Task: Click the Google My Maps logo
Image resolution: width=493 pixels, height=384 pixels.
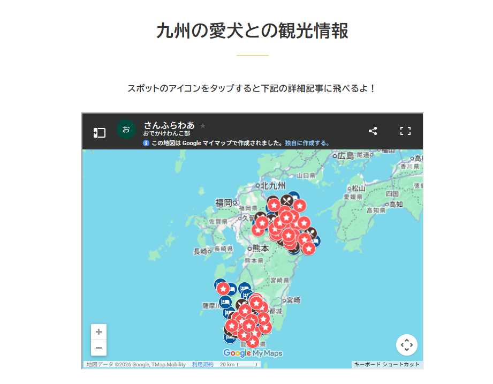Action: tap(253, 353)
